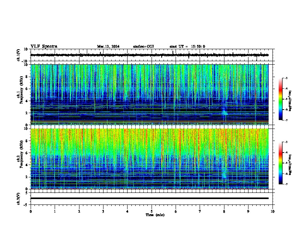307x237 pixels.
Task: Click the -7 label on ch.1 colorbar
Action: click(x=286, y=120)
